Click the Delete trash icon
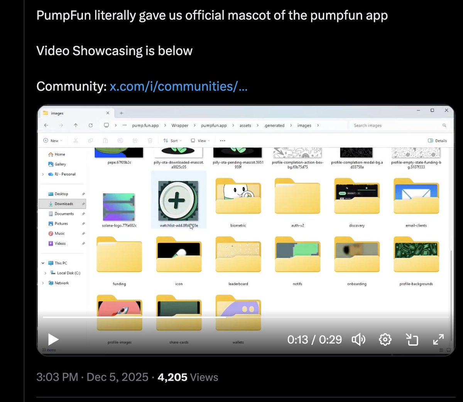This screenshot has width=463, height=402. click(x=150, y=141)
